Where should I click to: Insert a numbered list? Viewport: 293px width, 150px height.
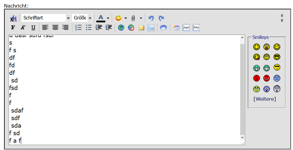click(78, 28)
